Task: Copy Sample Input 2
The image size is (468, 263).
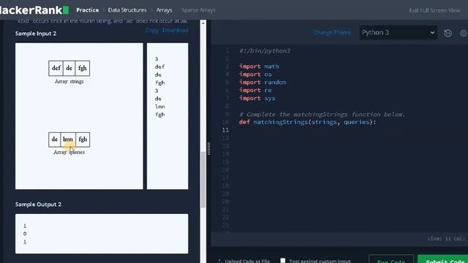Action: [152, 31]
